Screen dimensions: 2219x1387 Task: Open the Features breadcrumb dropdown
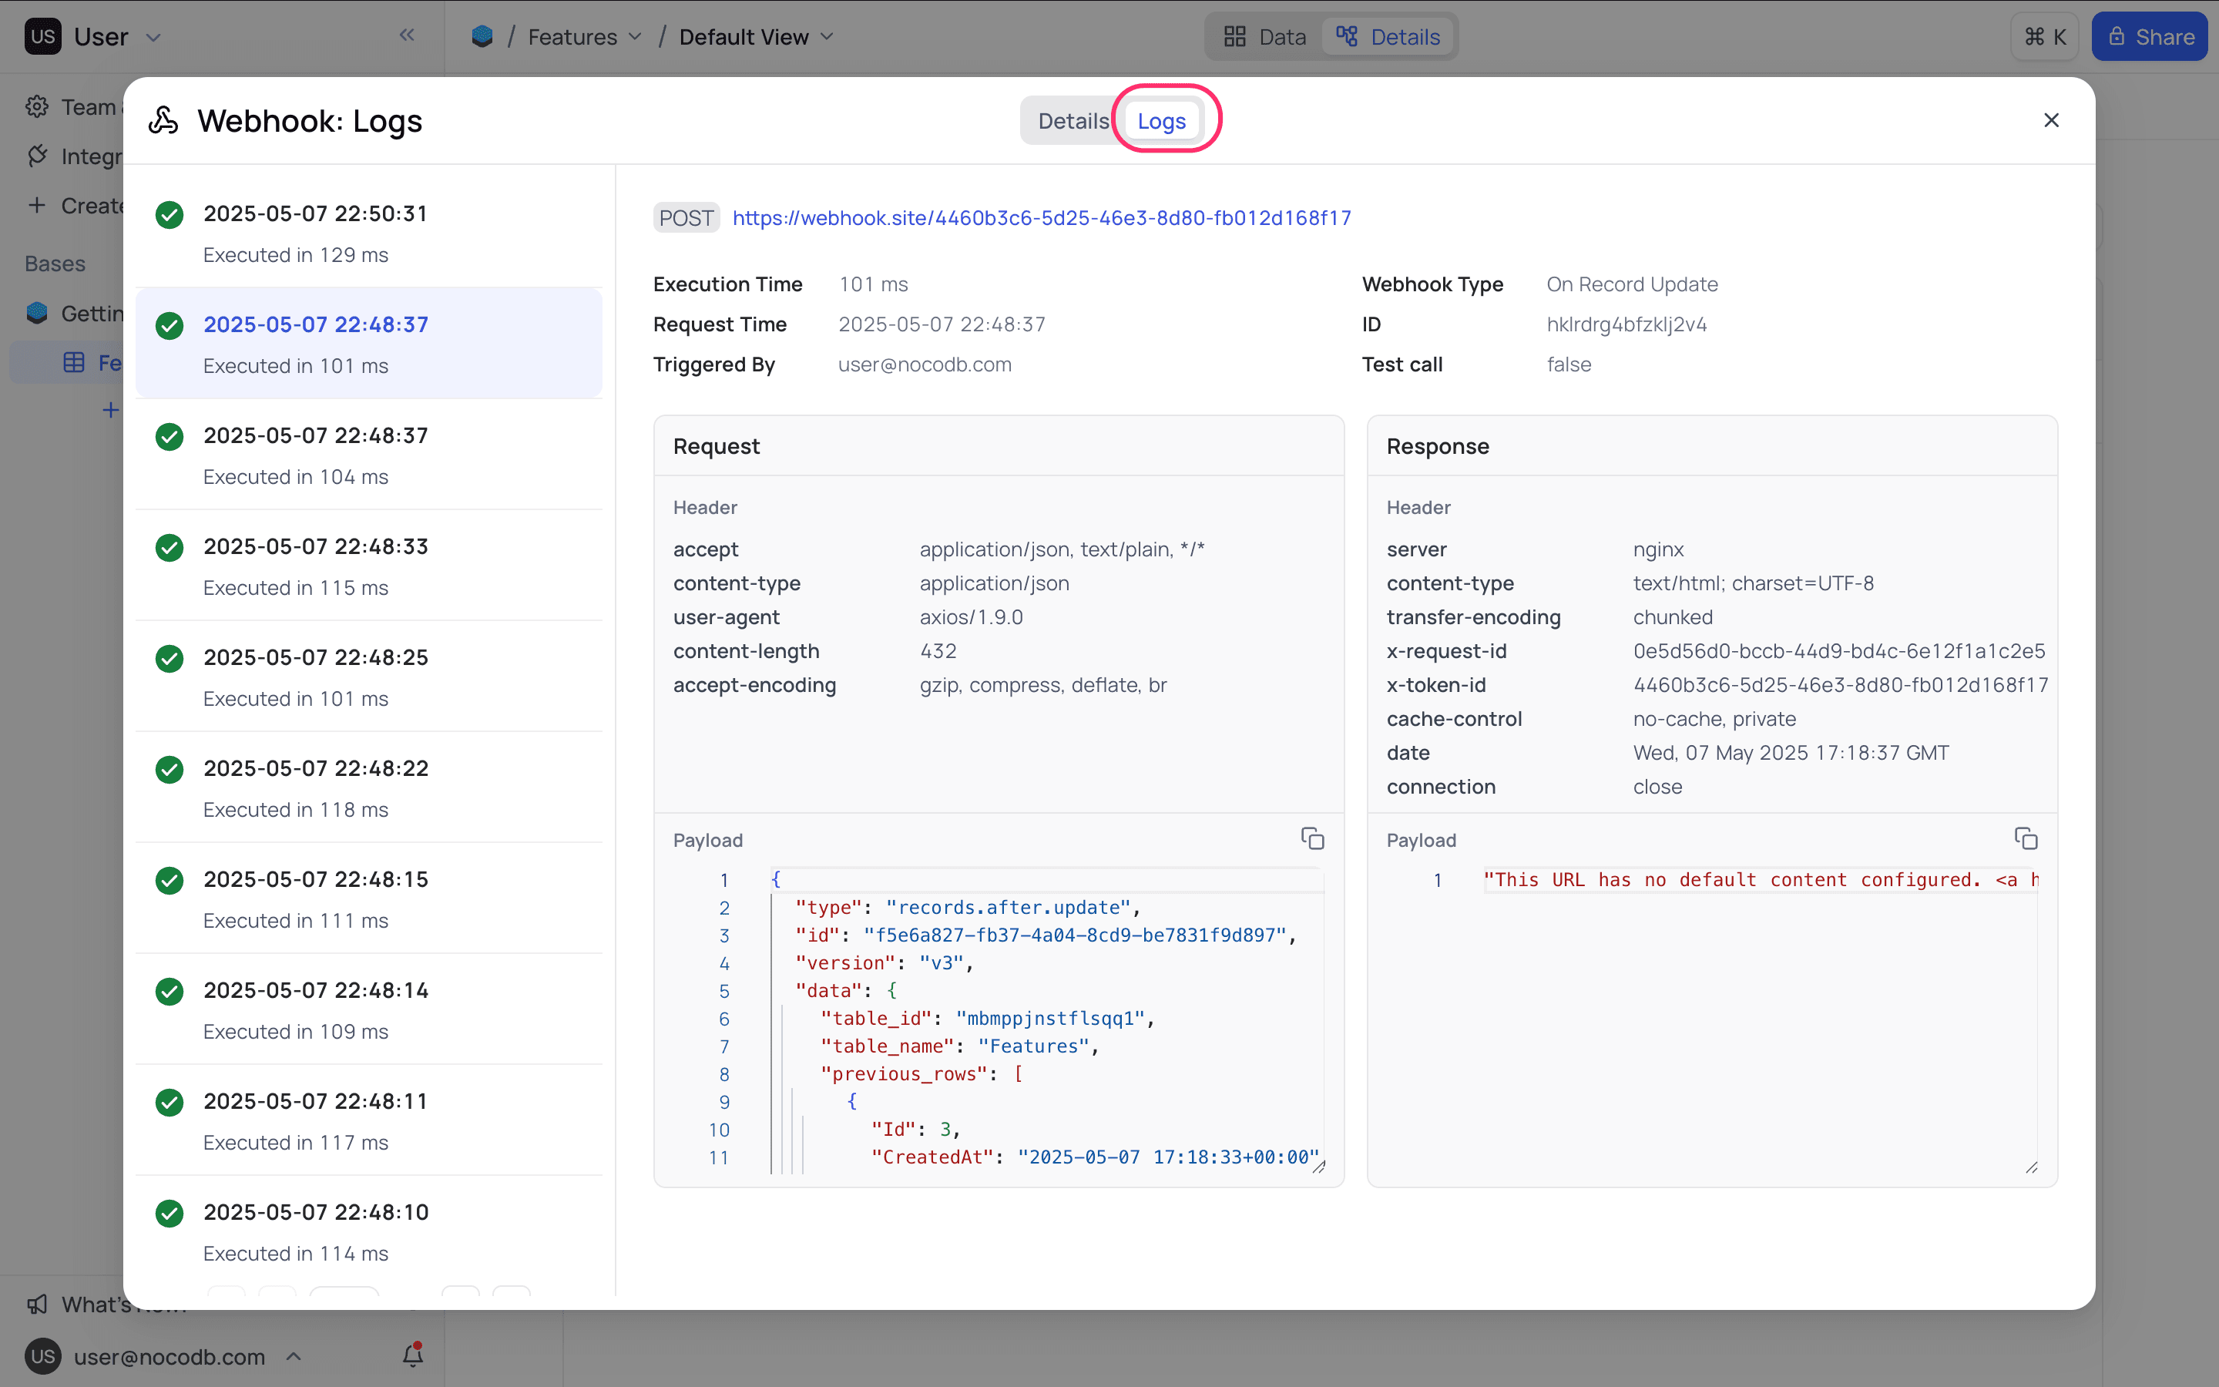click(636, 37)
